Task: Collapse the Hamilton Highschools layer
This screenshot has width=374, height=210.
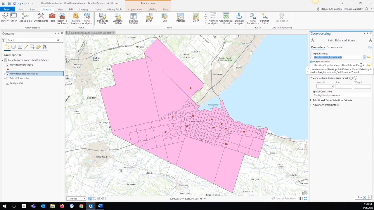Action: pos(5,65)
